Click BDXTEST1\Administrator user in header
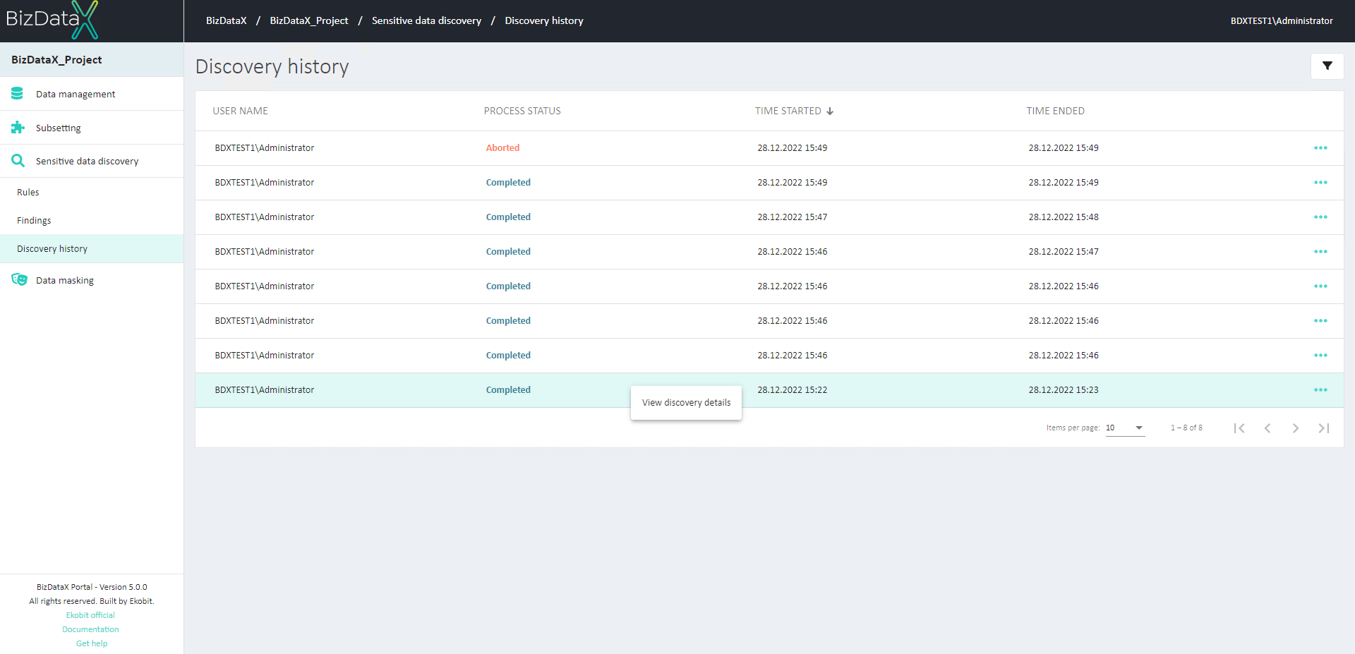1355x654 pixels. [1282, 20]
